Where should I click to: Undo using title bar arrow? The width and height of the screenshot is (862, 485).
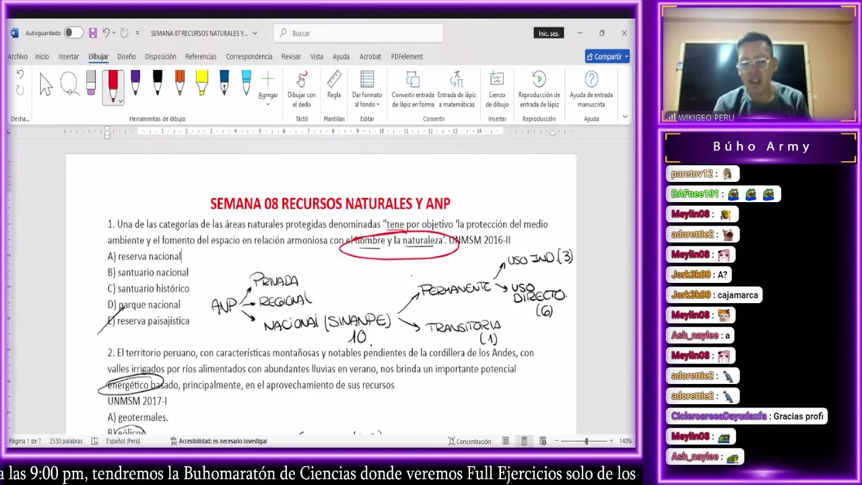[x=106, y=33]
